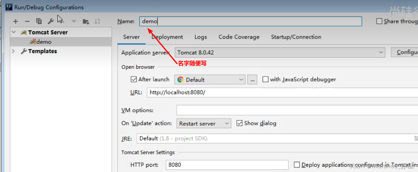This screenshot has width=418, height=172.
Task: Click the Configure button for application server
Action: 405,52
